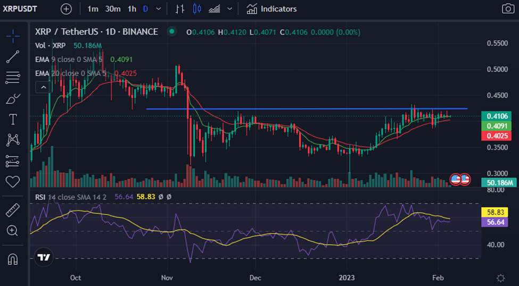This screenshot has width=519, height=286.
Task: Open the Indicators menu
Action: tap(271, 9)
